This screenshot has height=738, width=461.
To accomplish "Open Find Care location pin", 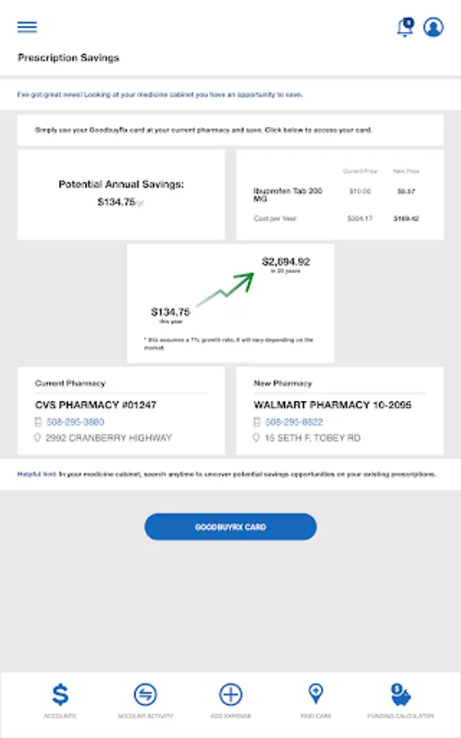I will 316,695.
